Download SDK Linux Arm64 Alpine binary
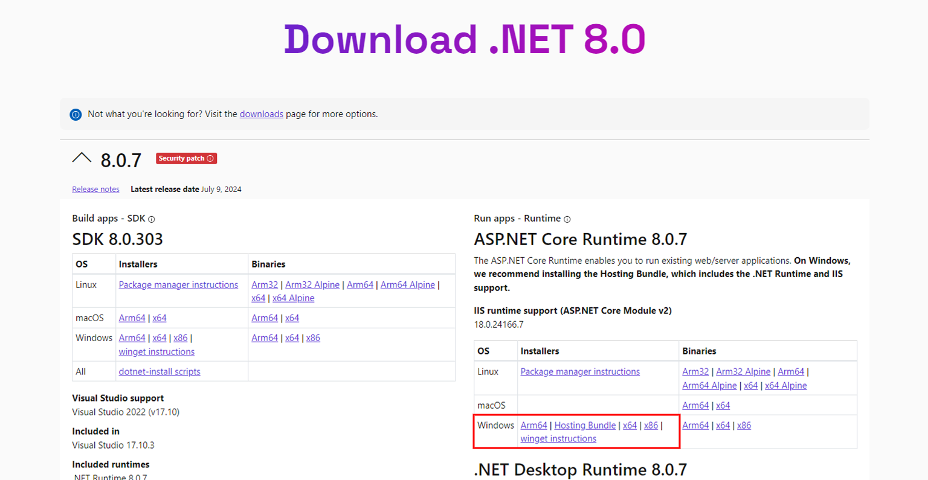This screenshot has width=928, height=480. pos(408,285)
